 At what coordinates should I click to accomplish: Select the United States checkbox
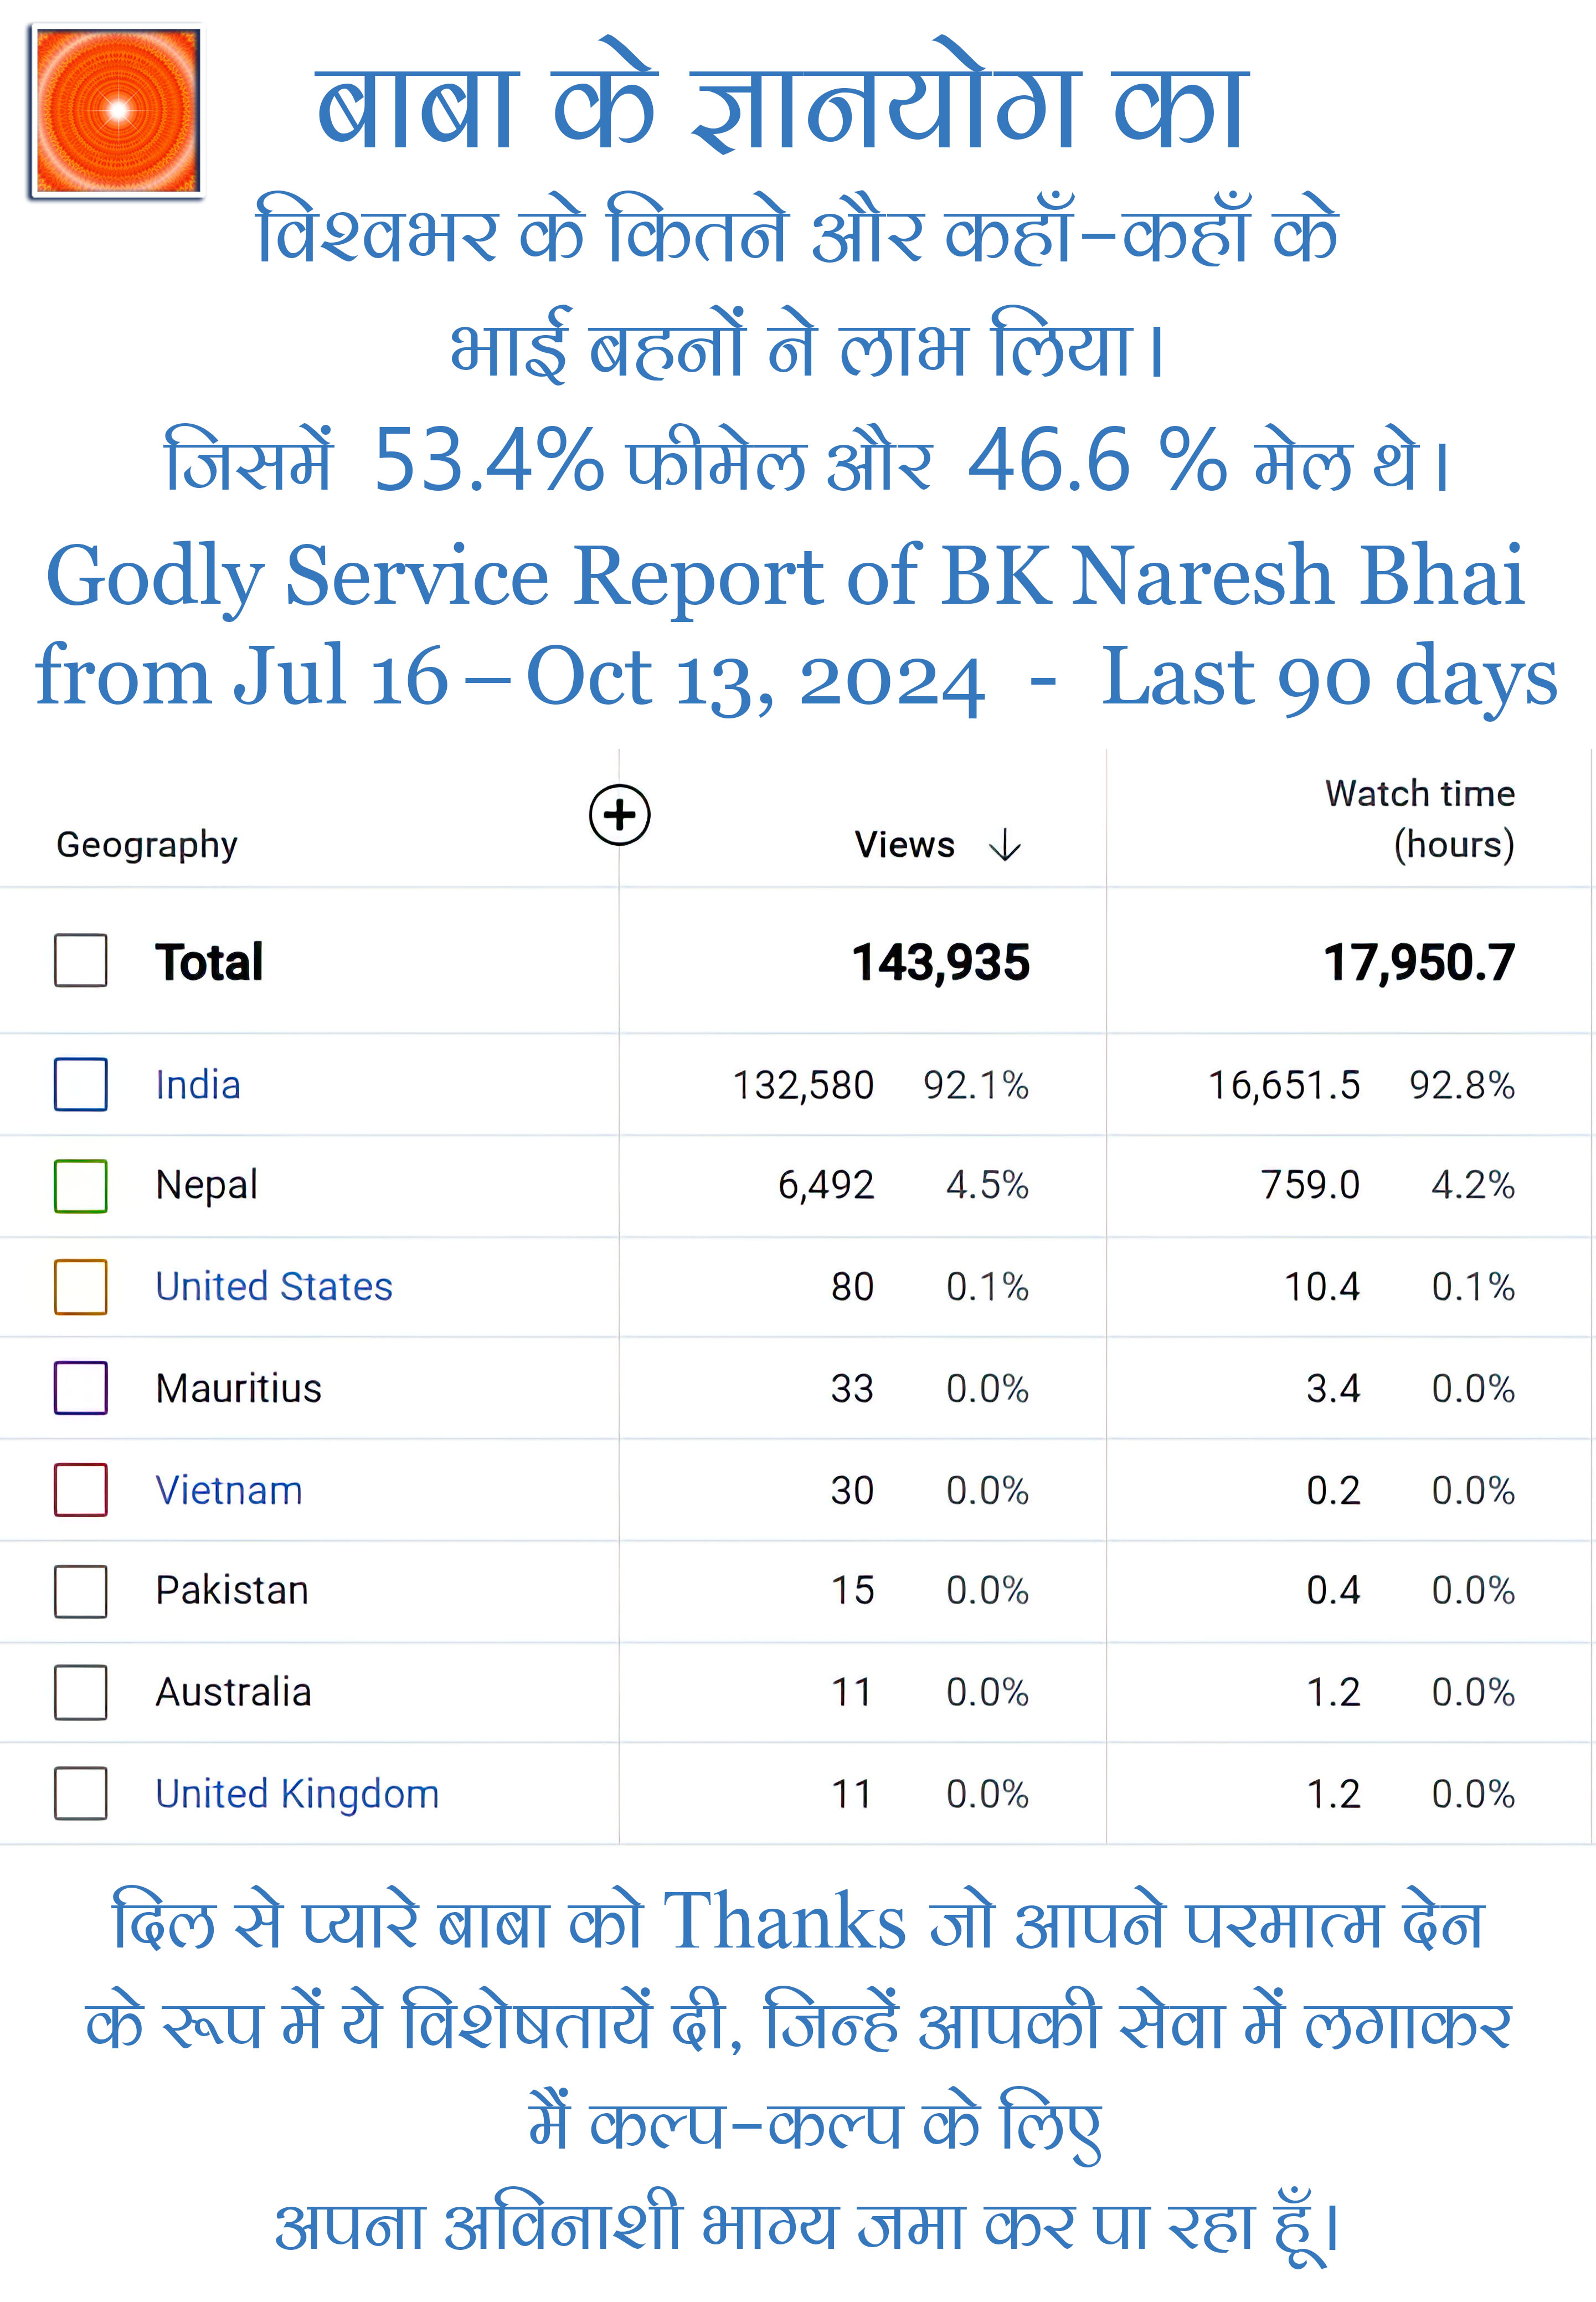click(x=81, y=1287)
